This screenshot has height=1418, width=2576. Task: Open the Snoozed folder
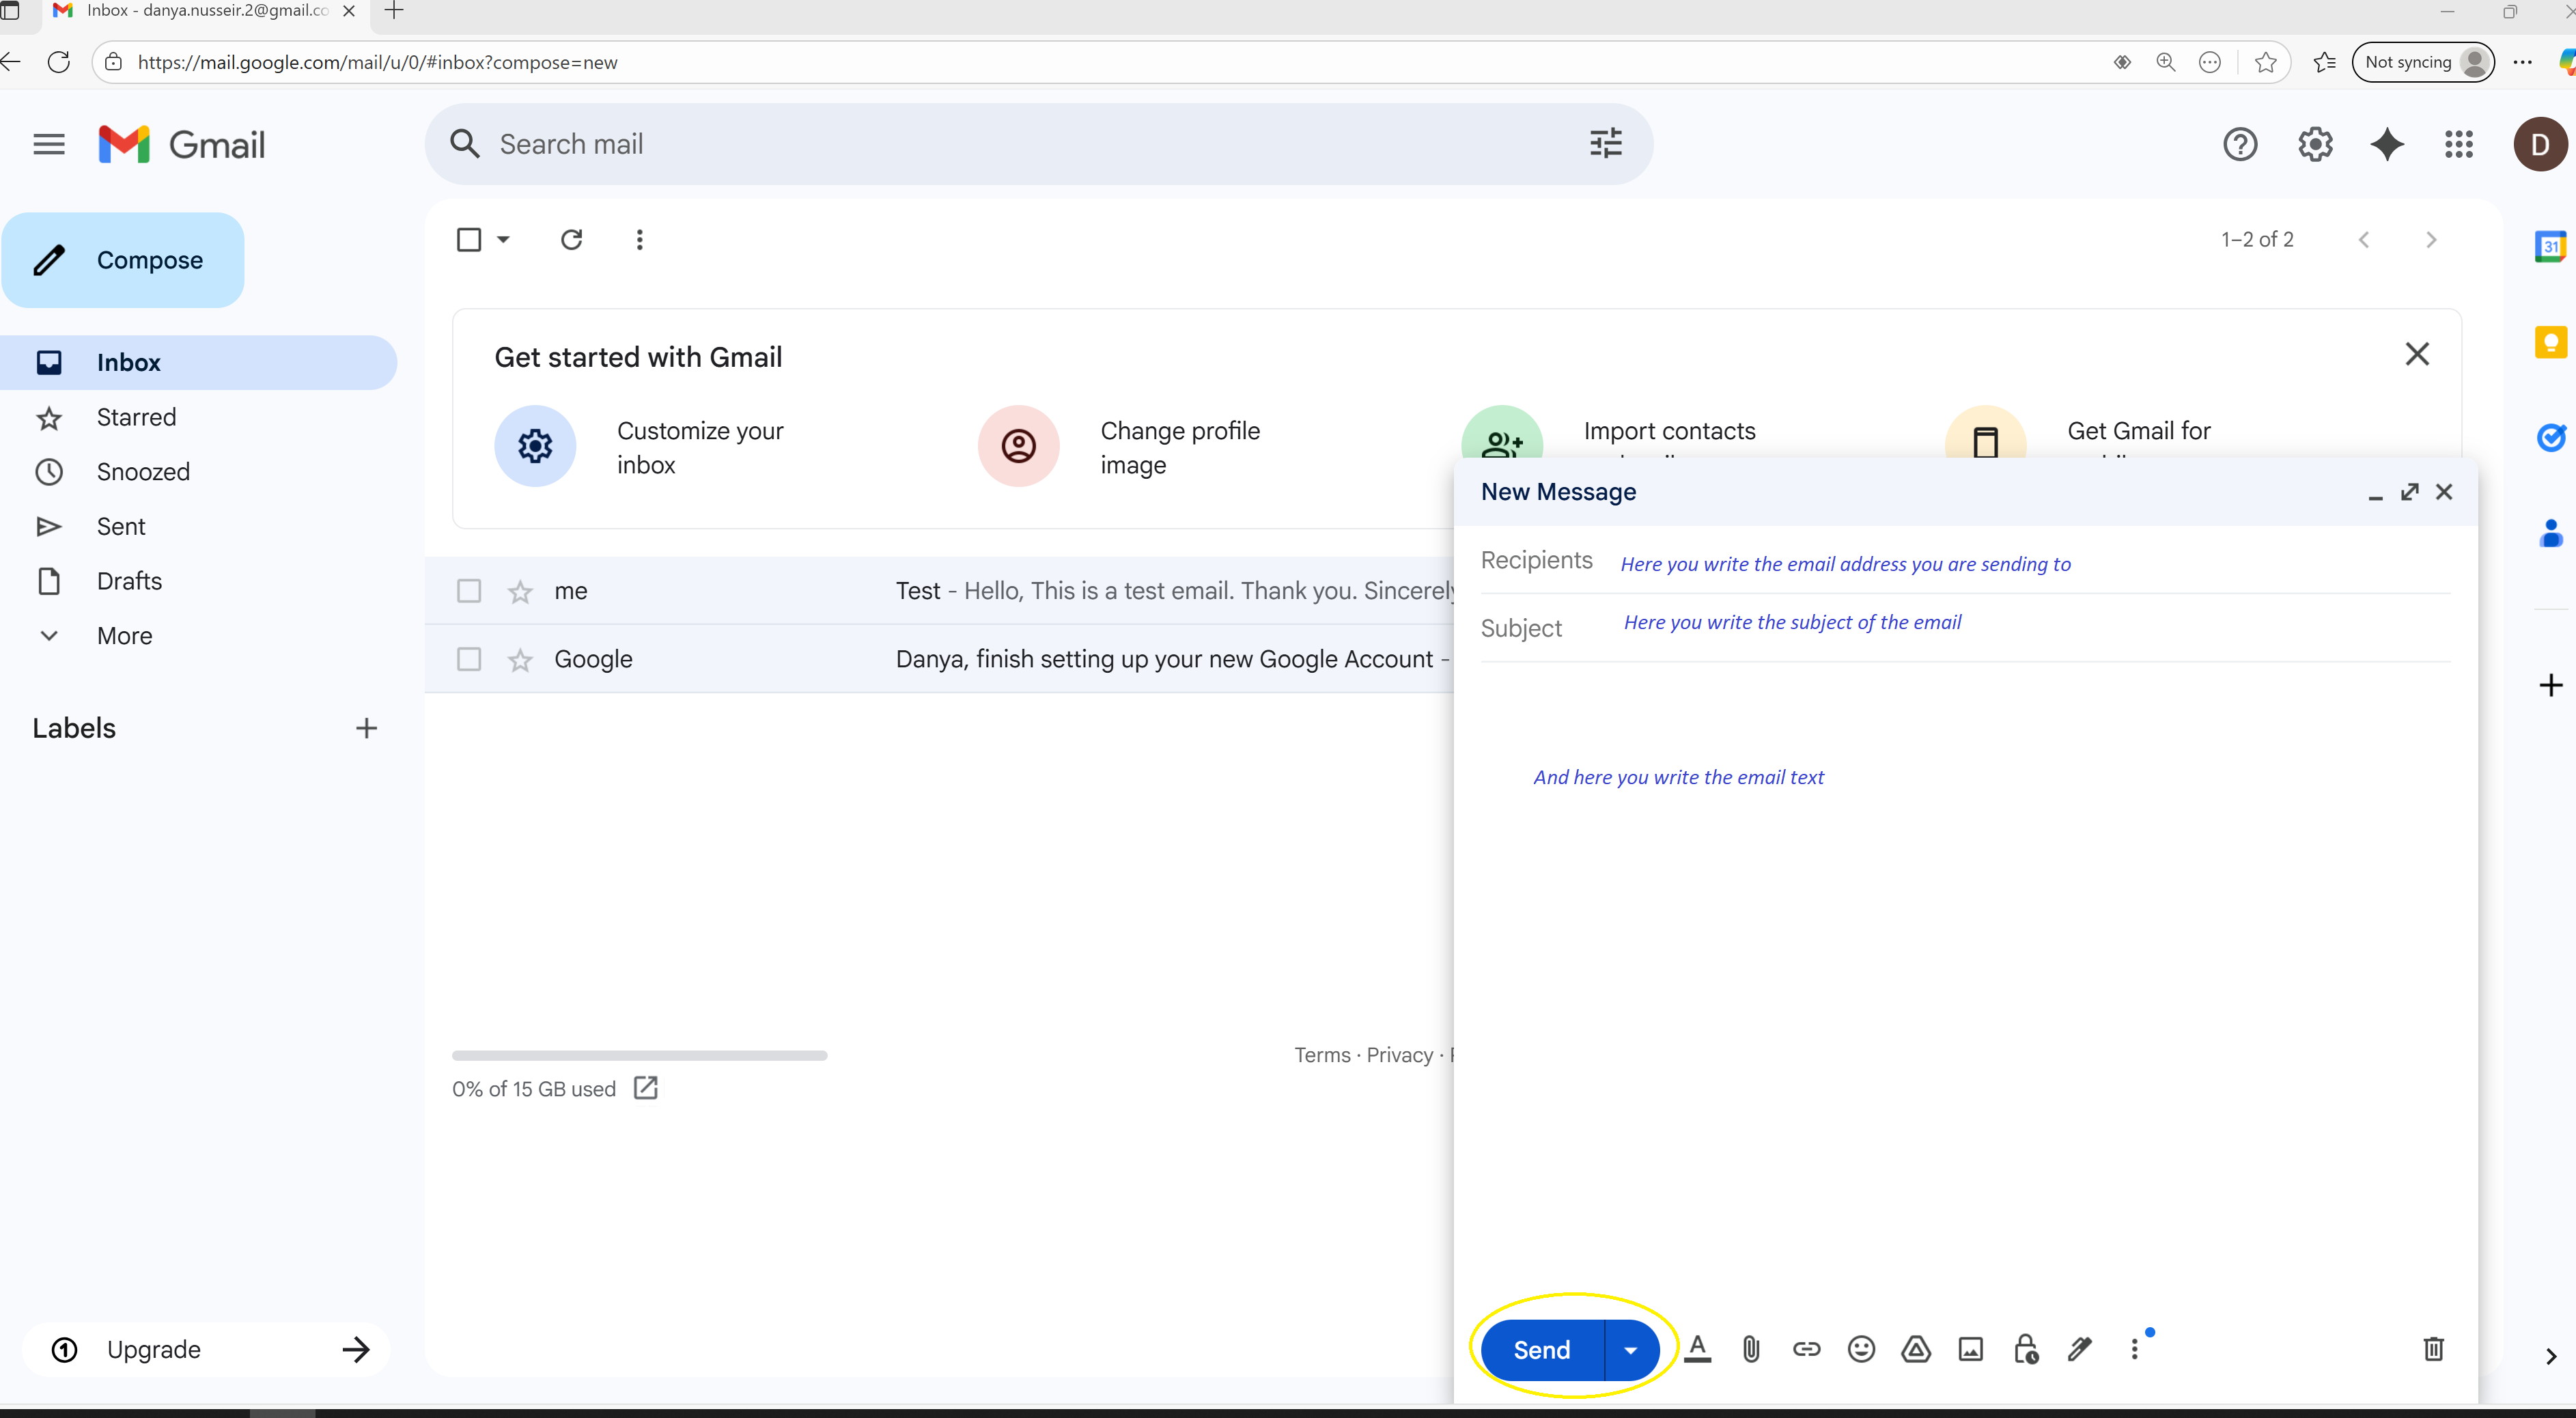[x=143, y=472]
